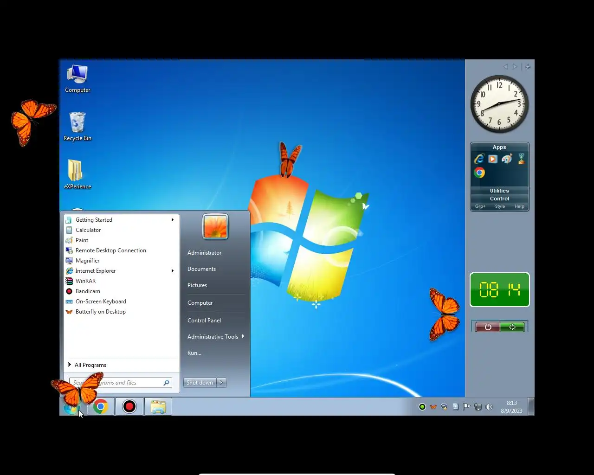Switch to Utilities group in launcher gadget

pos(499,191)
